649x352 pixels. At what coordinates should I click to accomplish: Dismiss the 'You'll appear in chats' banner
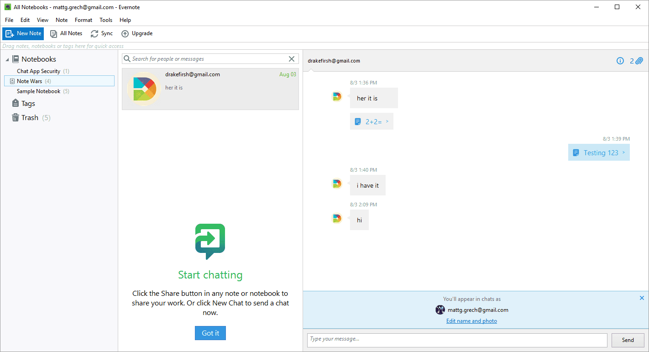[642, 298]
